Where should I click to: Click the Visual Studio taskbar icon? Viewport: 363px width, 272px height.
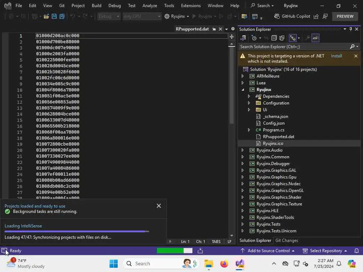click(240, 263)
